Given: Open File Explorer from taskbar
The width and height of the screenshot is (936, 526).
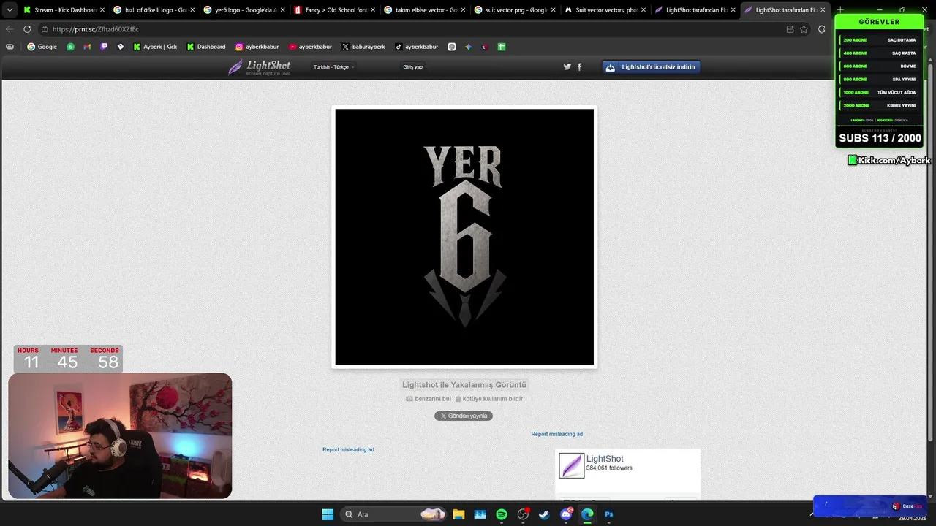Looking at the screenshot, I should (458, 514).
